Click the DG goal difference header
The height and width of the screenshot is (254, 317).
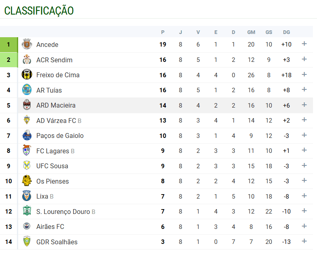(x=286, y=32)
